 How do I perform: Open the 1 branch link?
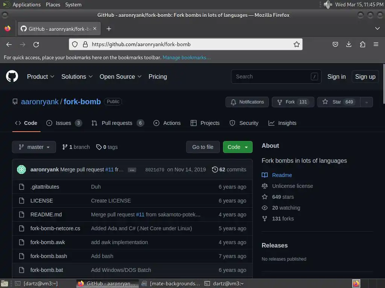tap(76, 147)
